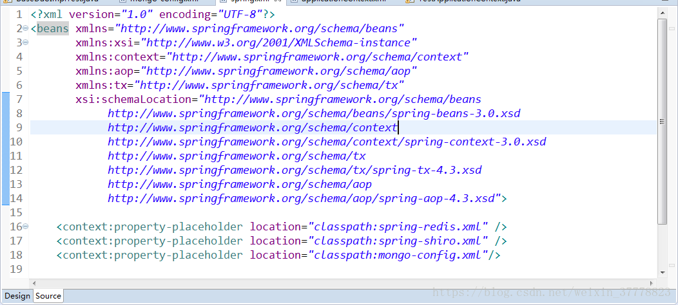Image resolution: width=678 pixels, height=305 pixels.
Task: Click the spring-aop-4.3.xsd URL
Action: pyautogui.click(x=301, y=199)
